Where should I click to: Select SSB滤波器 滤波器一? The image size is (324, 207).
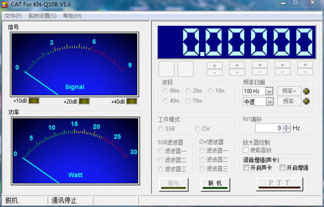(172, 151)
